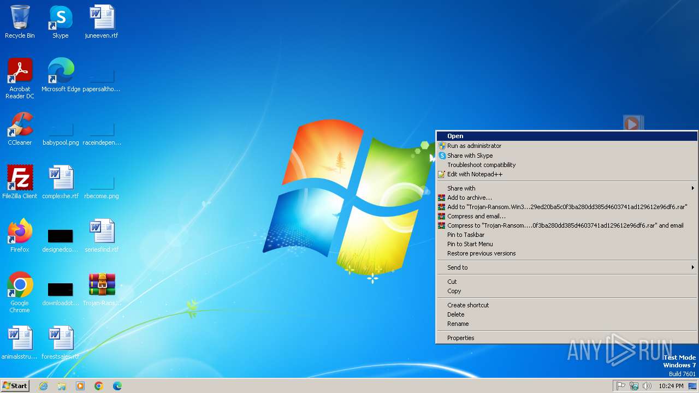Choose Cut in the context menu
Screen dimensions: 699x393
566,282
